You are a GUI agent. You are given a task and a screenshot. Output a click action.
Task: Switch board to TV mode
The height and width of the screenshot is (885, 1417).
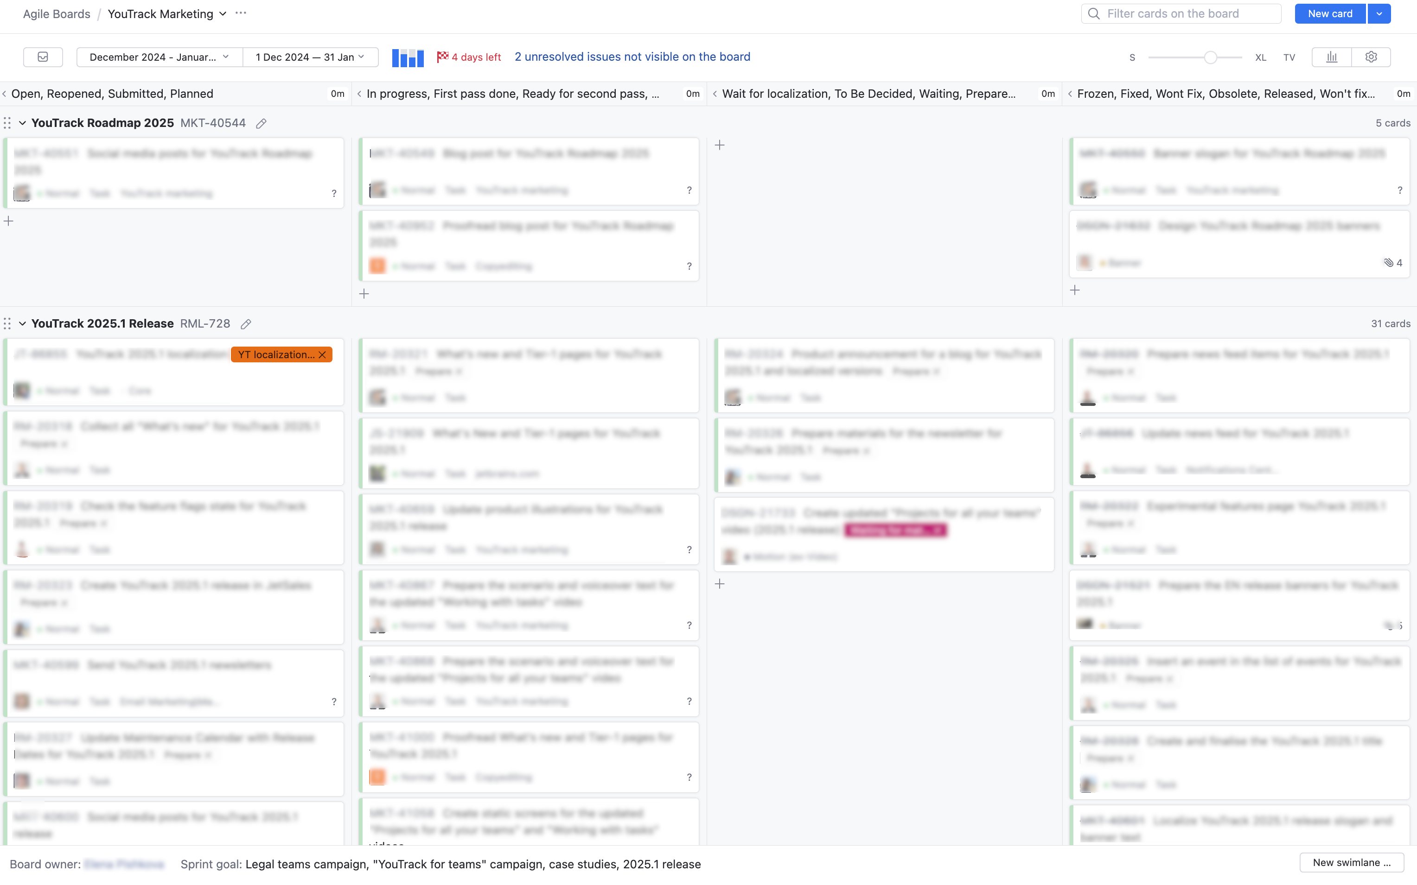coord(1289,57)
